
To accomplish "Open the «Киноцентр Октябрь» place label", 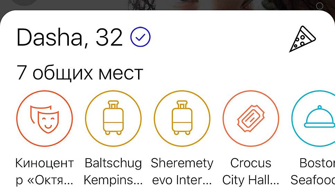I will tap(44, 171).
